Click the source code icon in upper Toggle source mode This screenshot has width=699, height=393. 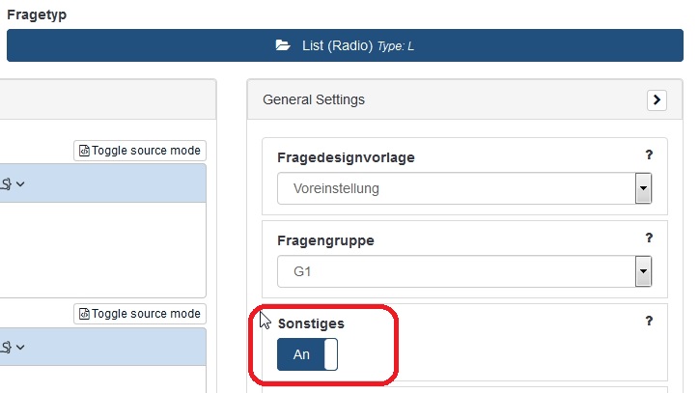click(84, 151)
